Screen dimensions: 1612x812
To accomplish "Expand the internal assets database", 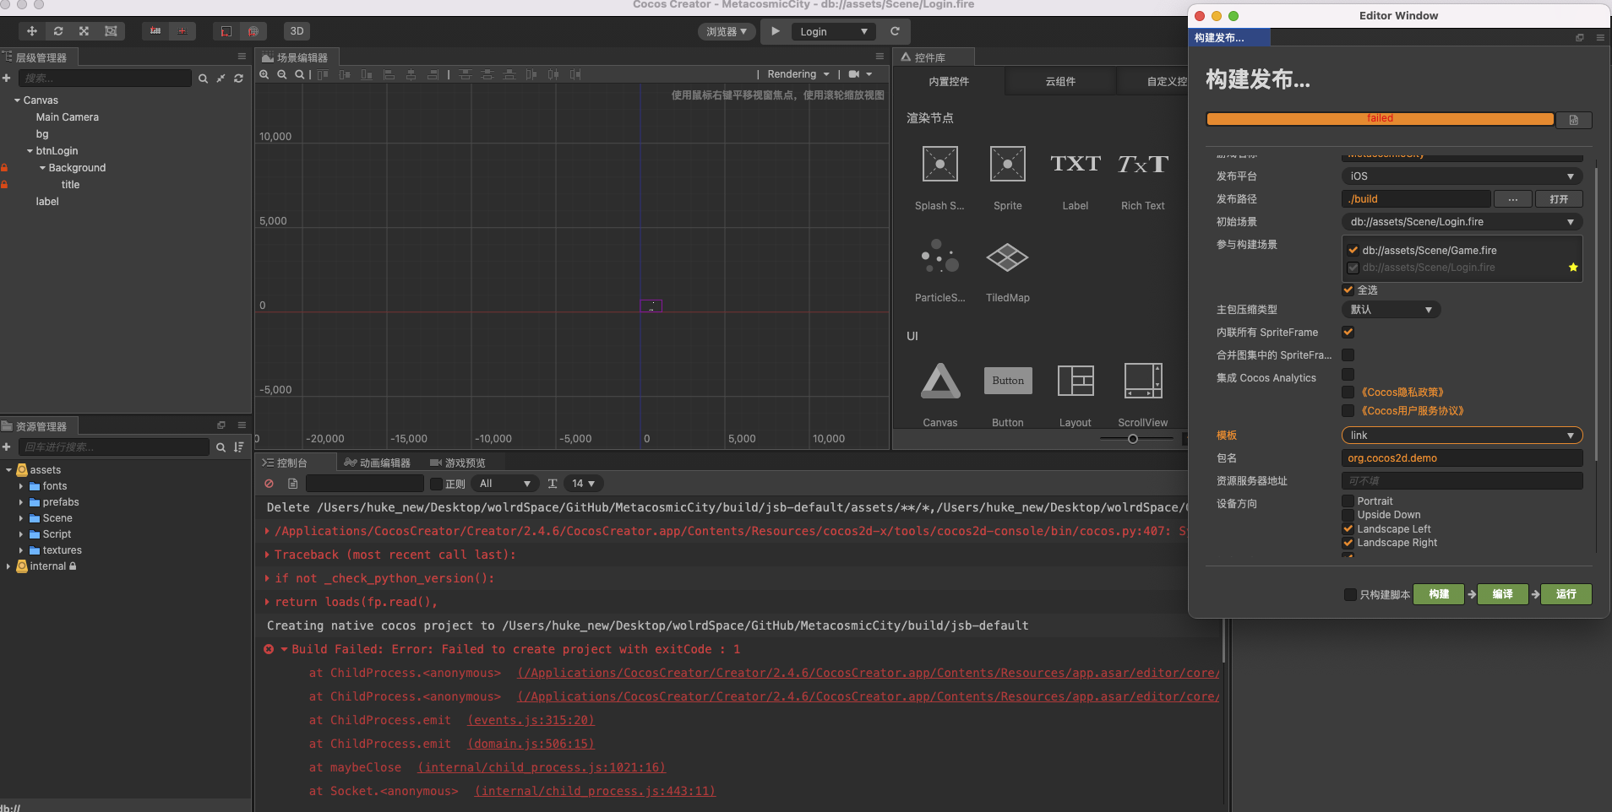I will coord(8,566).
